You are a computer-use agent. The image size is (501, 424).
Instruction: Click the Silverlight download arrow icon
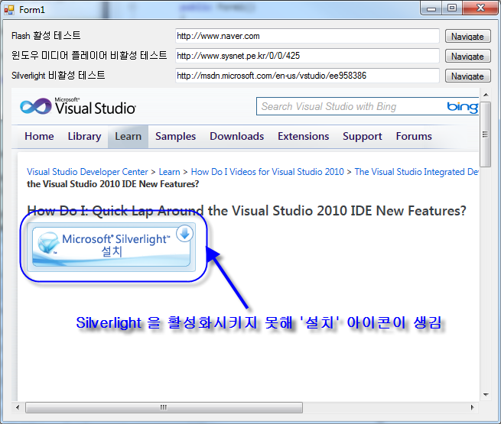point(184,235)
